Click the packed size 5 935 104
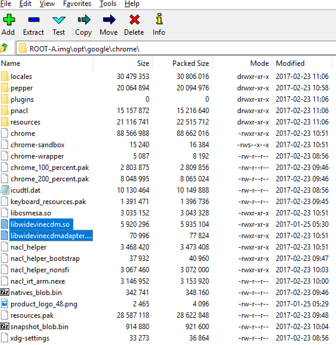The width and height of the screenshot is (336, 345). click(x=195, y=224)
